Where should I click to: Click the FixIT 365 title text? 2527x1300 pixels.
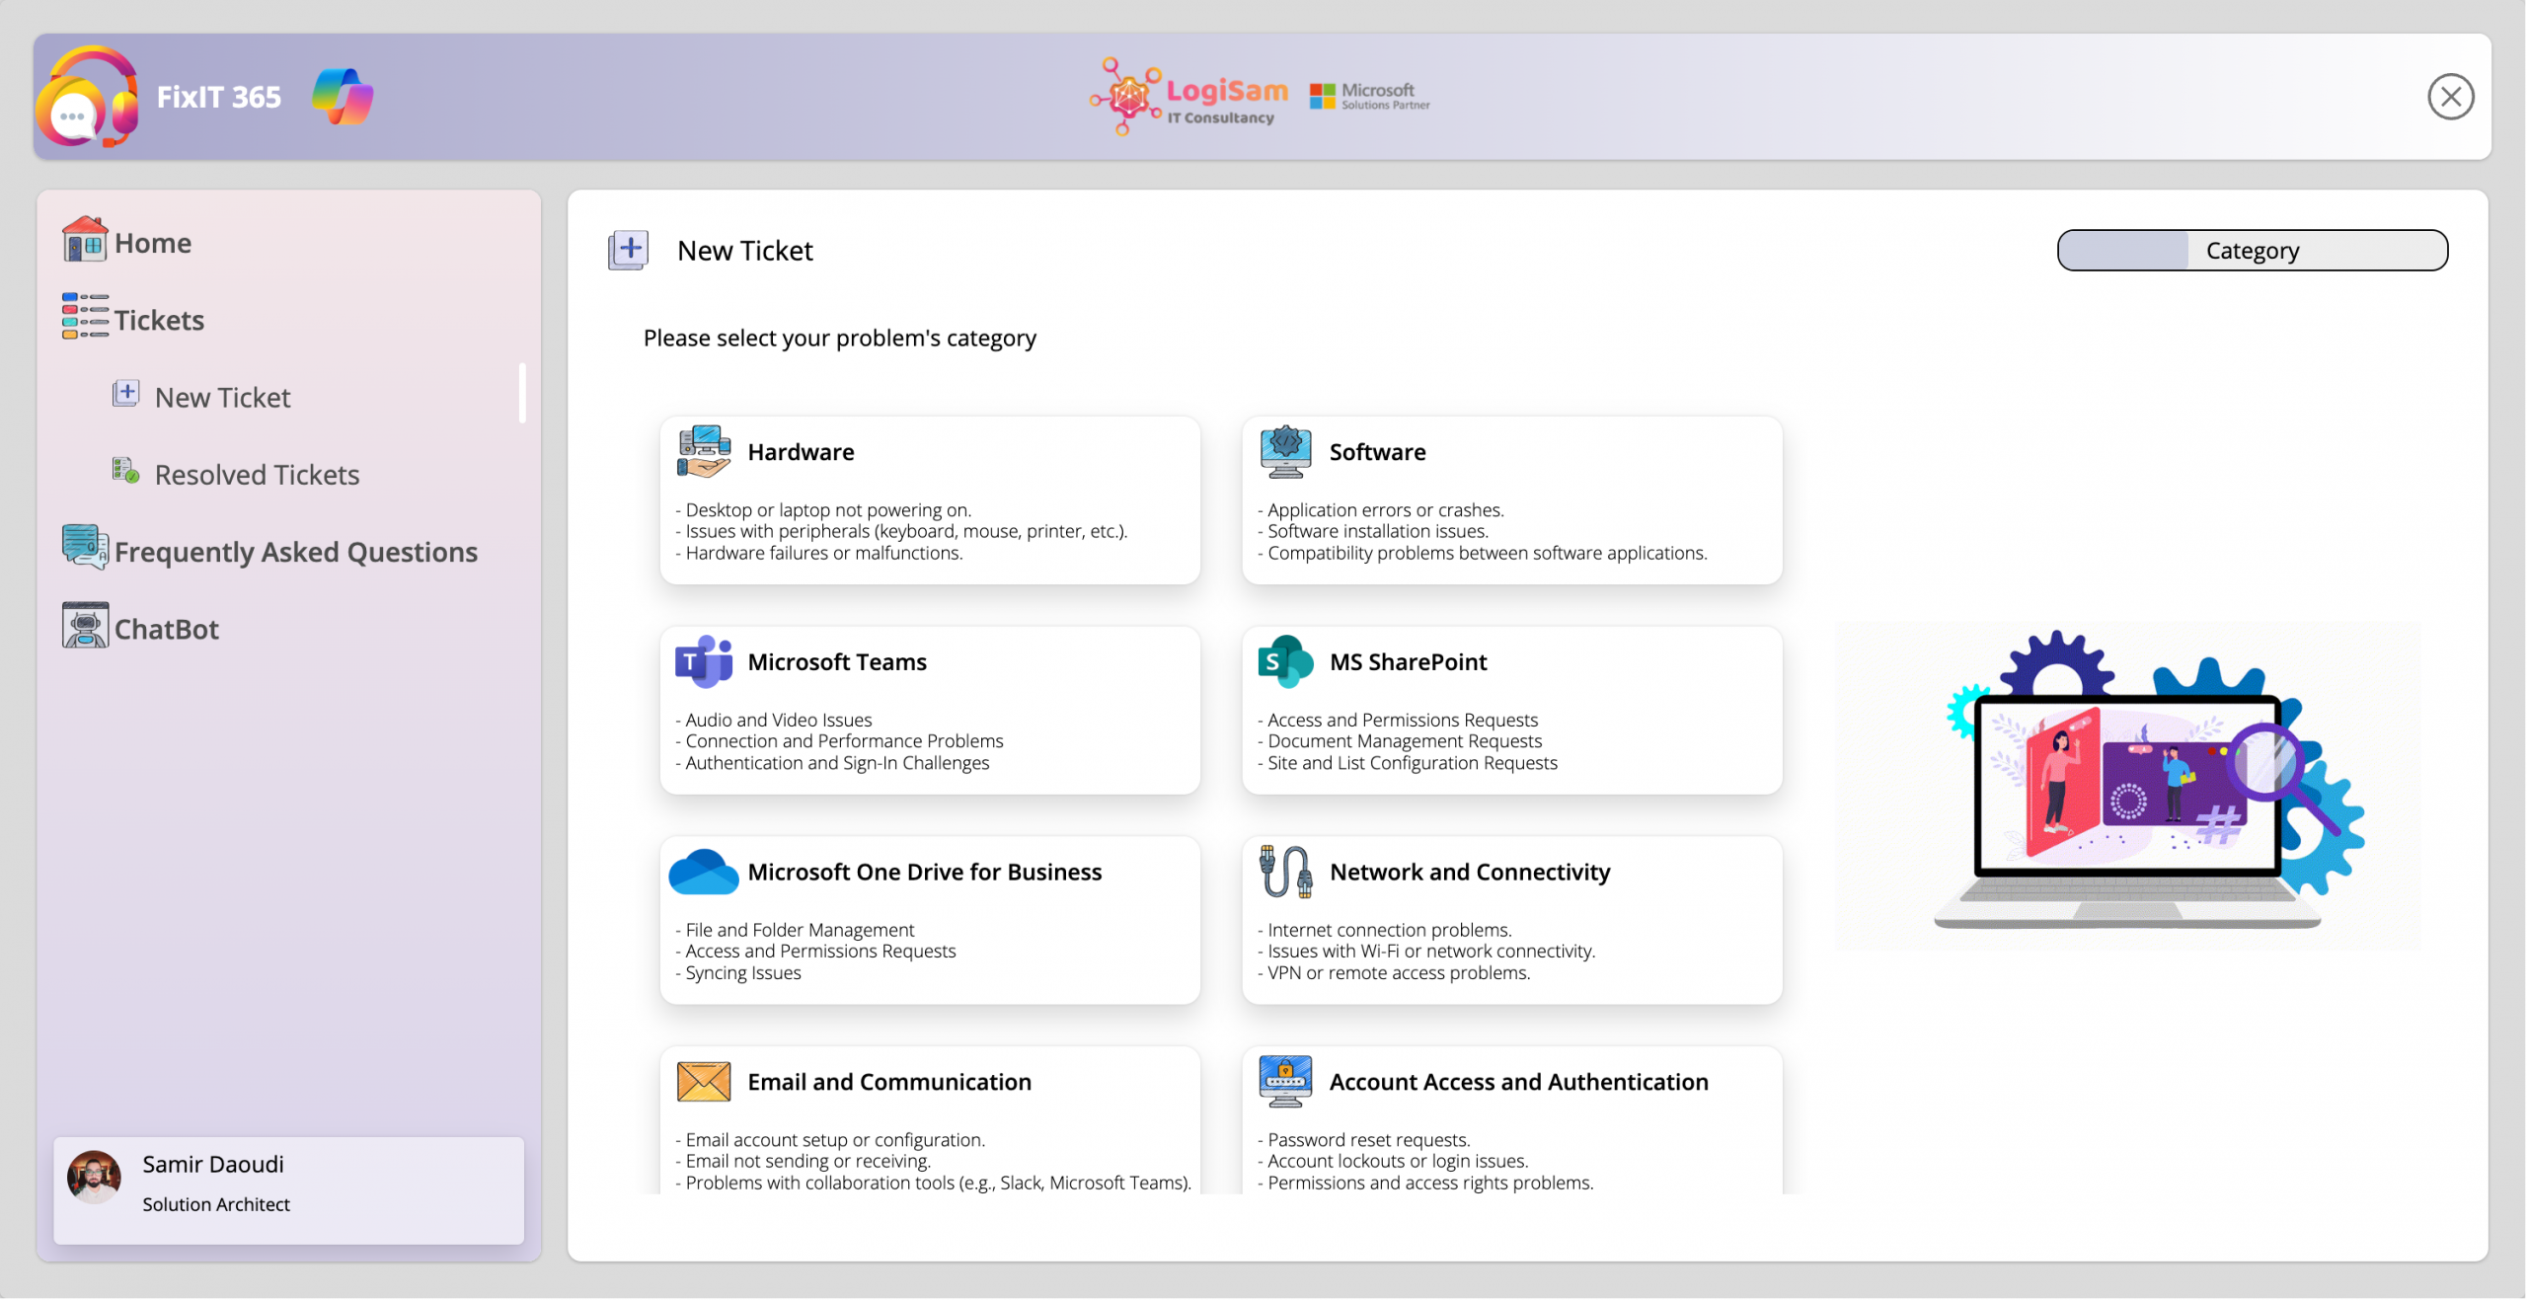click(219, 97)
